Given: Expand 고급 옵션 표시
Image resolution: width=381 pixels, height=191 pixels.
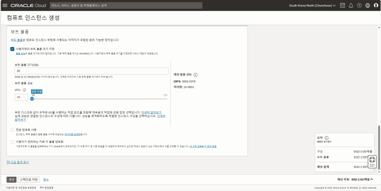Looking at the screenshot, I should tap(18, 162).
